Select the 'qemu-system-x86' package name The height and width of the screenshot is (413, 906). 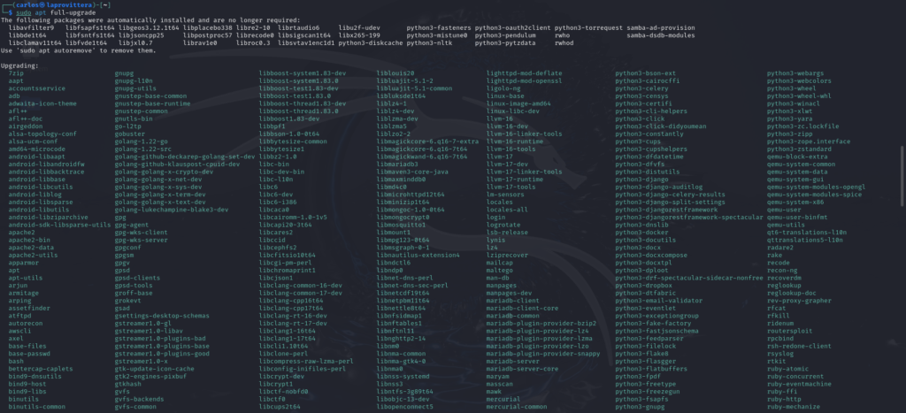(x=797, y=202)
